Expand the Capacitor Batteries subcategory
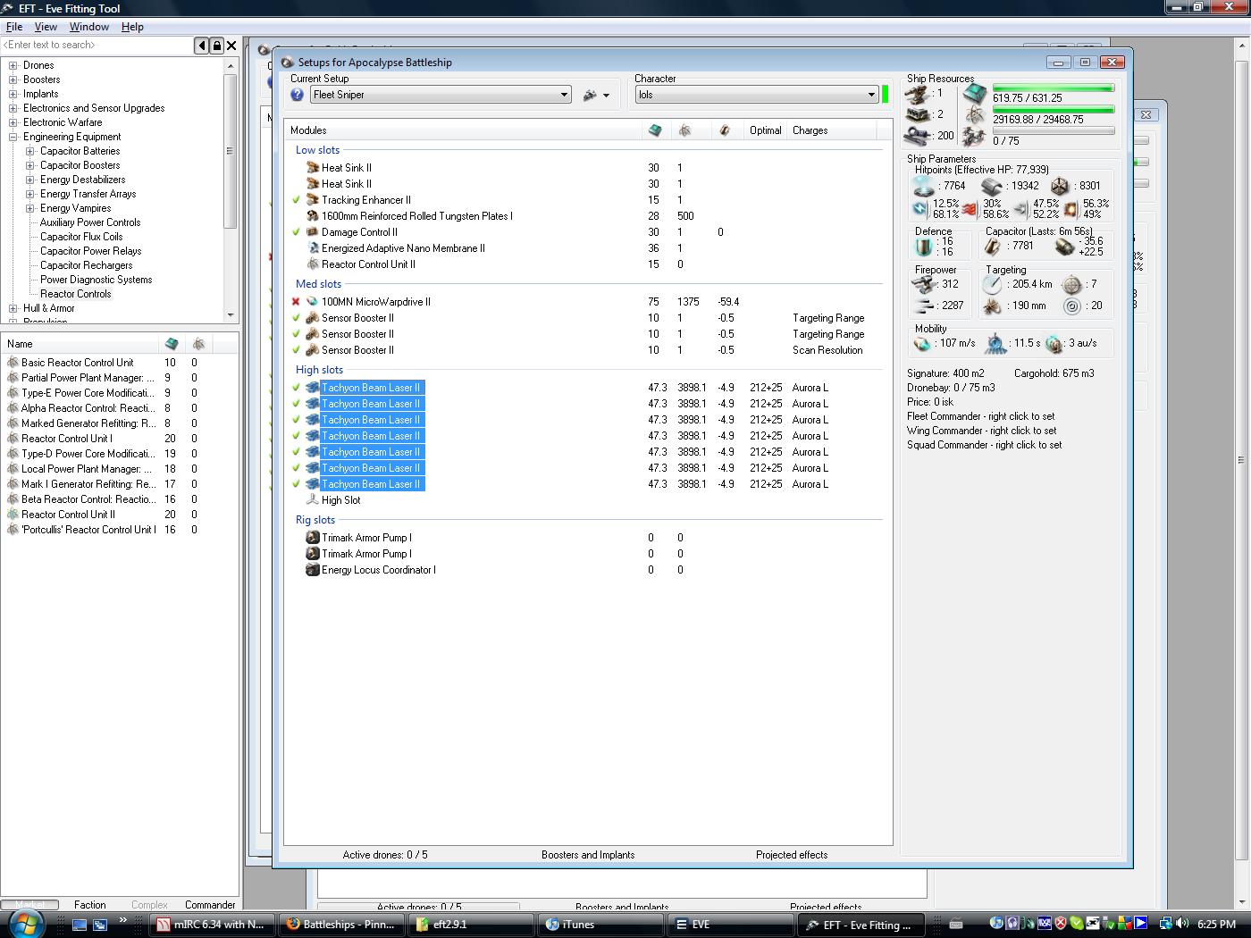Image resolution: width=1251 pixels, height=938 pixels. pyautogui.click(x=30, y=151)
